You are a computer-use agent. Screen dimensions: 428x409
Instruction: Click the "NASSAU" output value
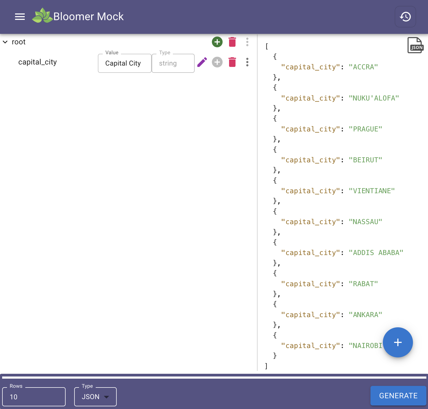click(365, 222)
